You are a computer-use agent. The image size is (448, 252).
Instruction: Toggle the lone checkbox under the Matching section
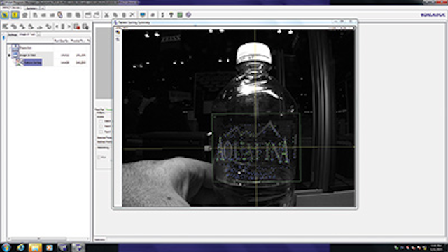(x=99, y=157)
